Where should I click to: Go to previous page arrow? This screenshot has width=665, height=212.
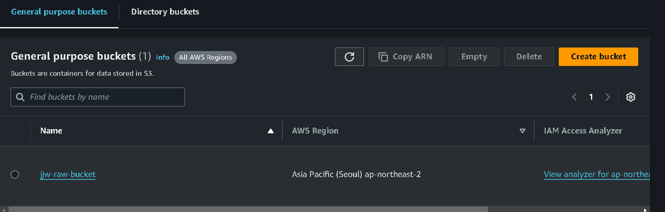tap(574, 97)
